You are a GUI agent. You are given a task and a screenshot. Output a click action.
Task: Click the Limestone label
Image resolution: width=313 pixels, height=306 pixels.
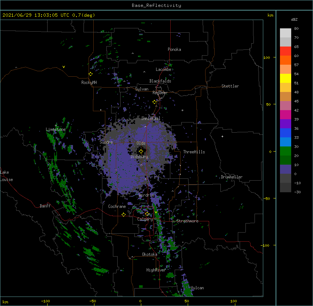[x=56, y=129]
